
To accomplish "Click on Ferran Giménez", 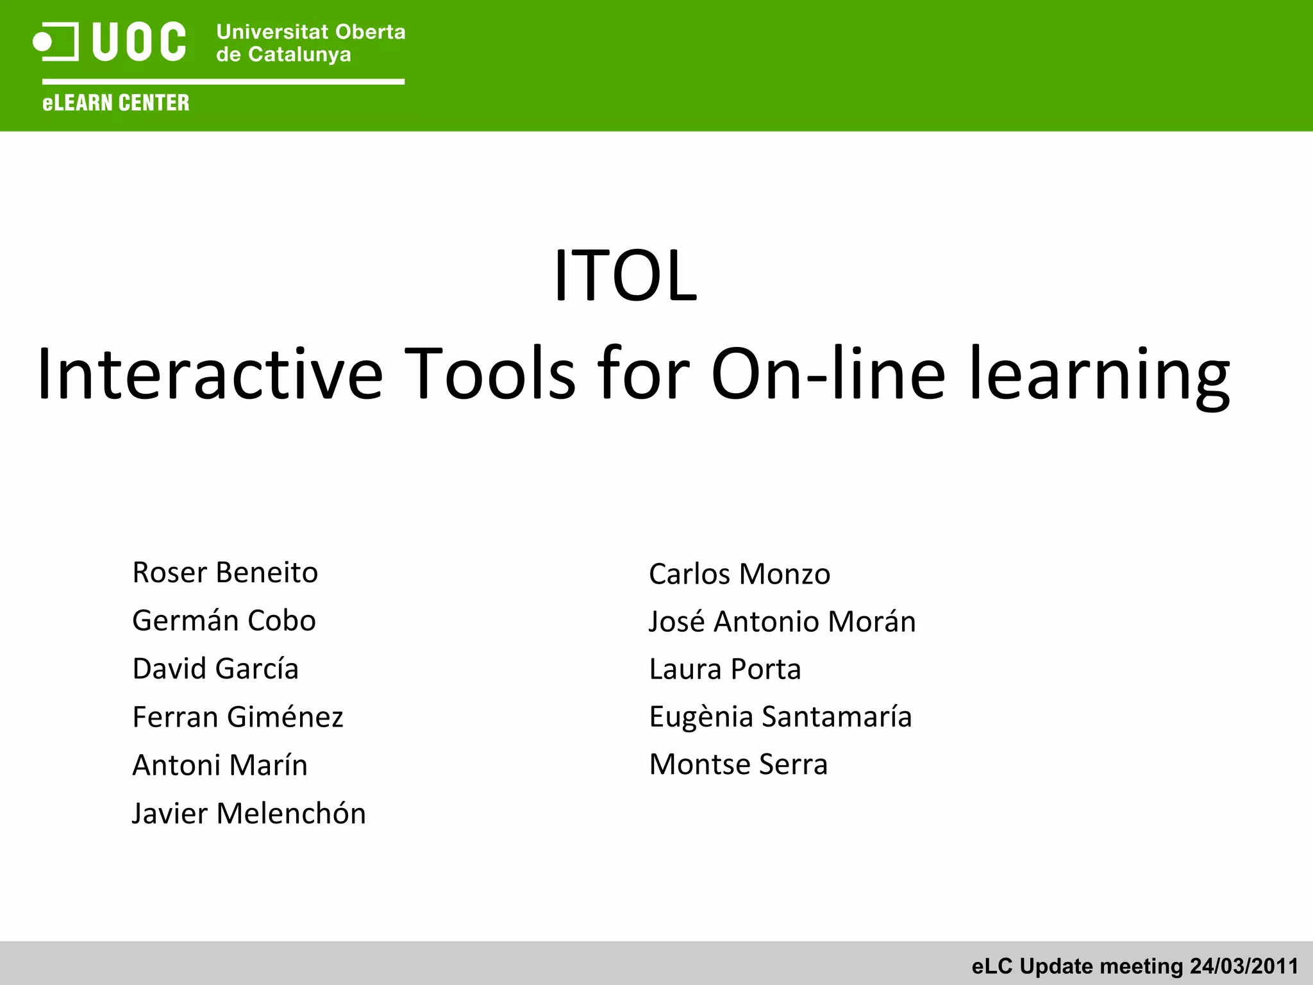I will pos(238,716).
